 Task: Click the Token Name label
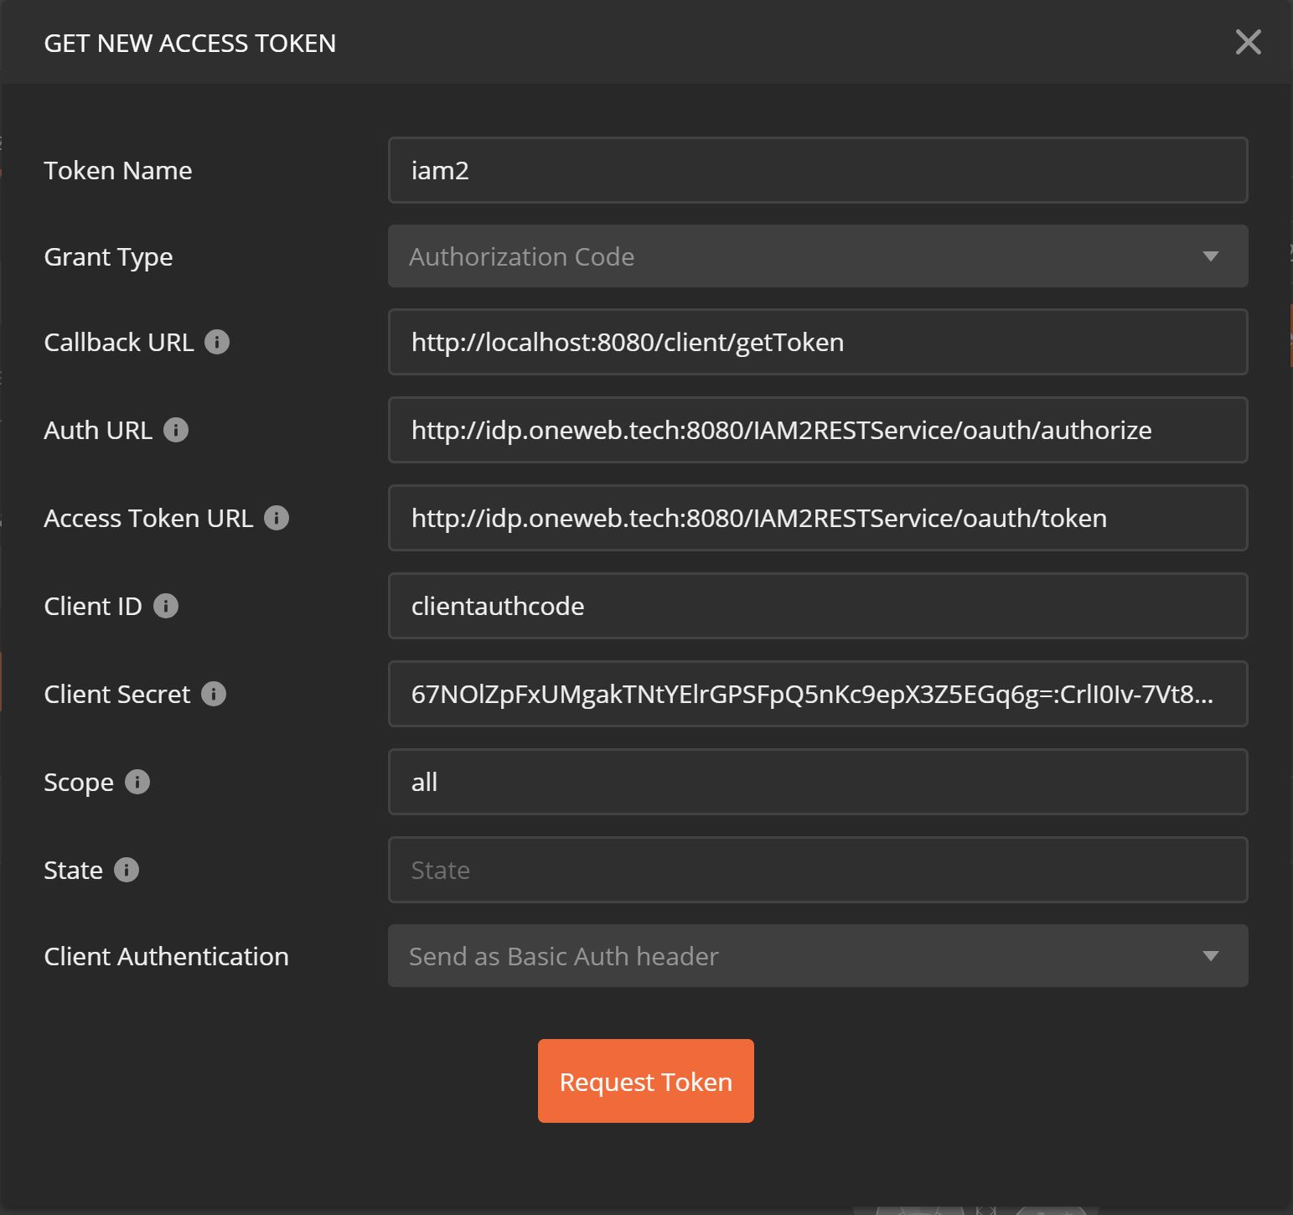(x=118, y=170)
